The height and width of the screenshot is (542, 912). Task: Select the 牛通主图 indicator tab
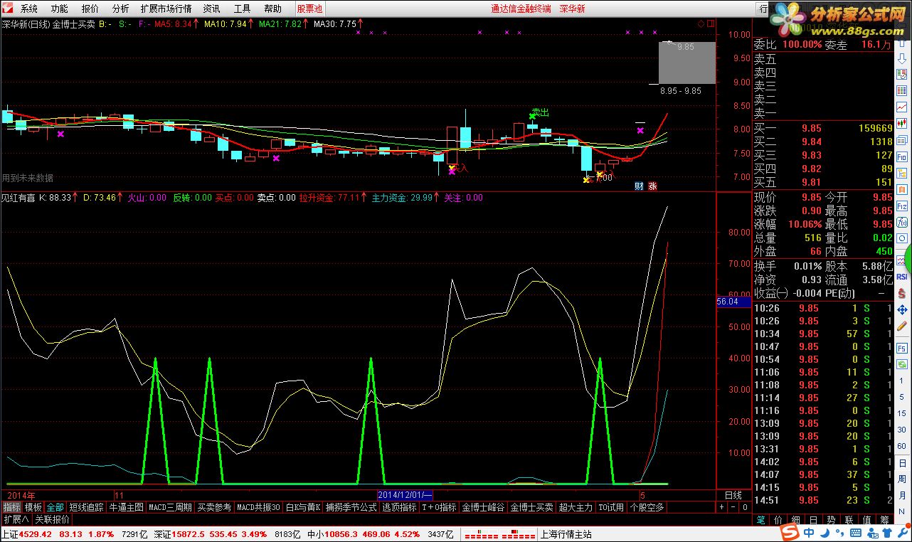tap(127, 507)
